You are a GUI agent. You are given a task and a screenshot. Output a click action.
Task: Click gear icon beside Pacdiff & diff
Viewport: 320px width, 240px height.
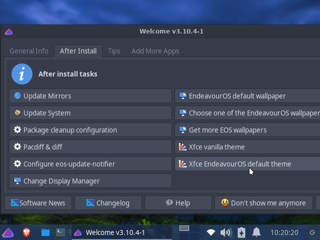(17, 146)
